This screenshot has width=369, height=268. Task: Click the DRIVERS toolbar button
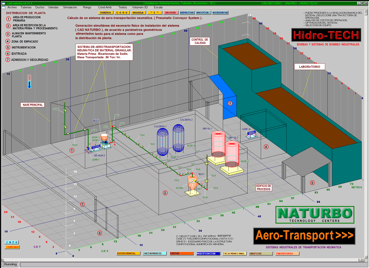coord(171,13)
